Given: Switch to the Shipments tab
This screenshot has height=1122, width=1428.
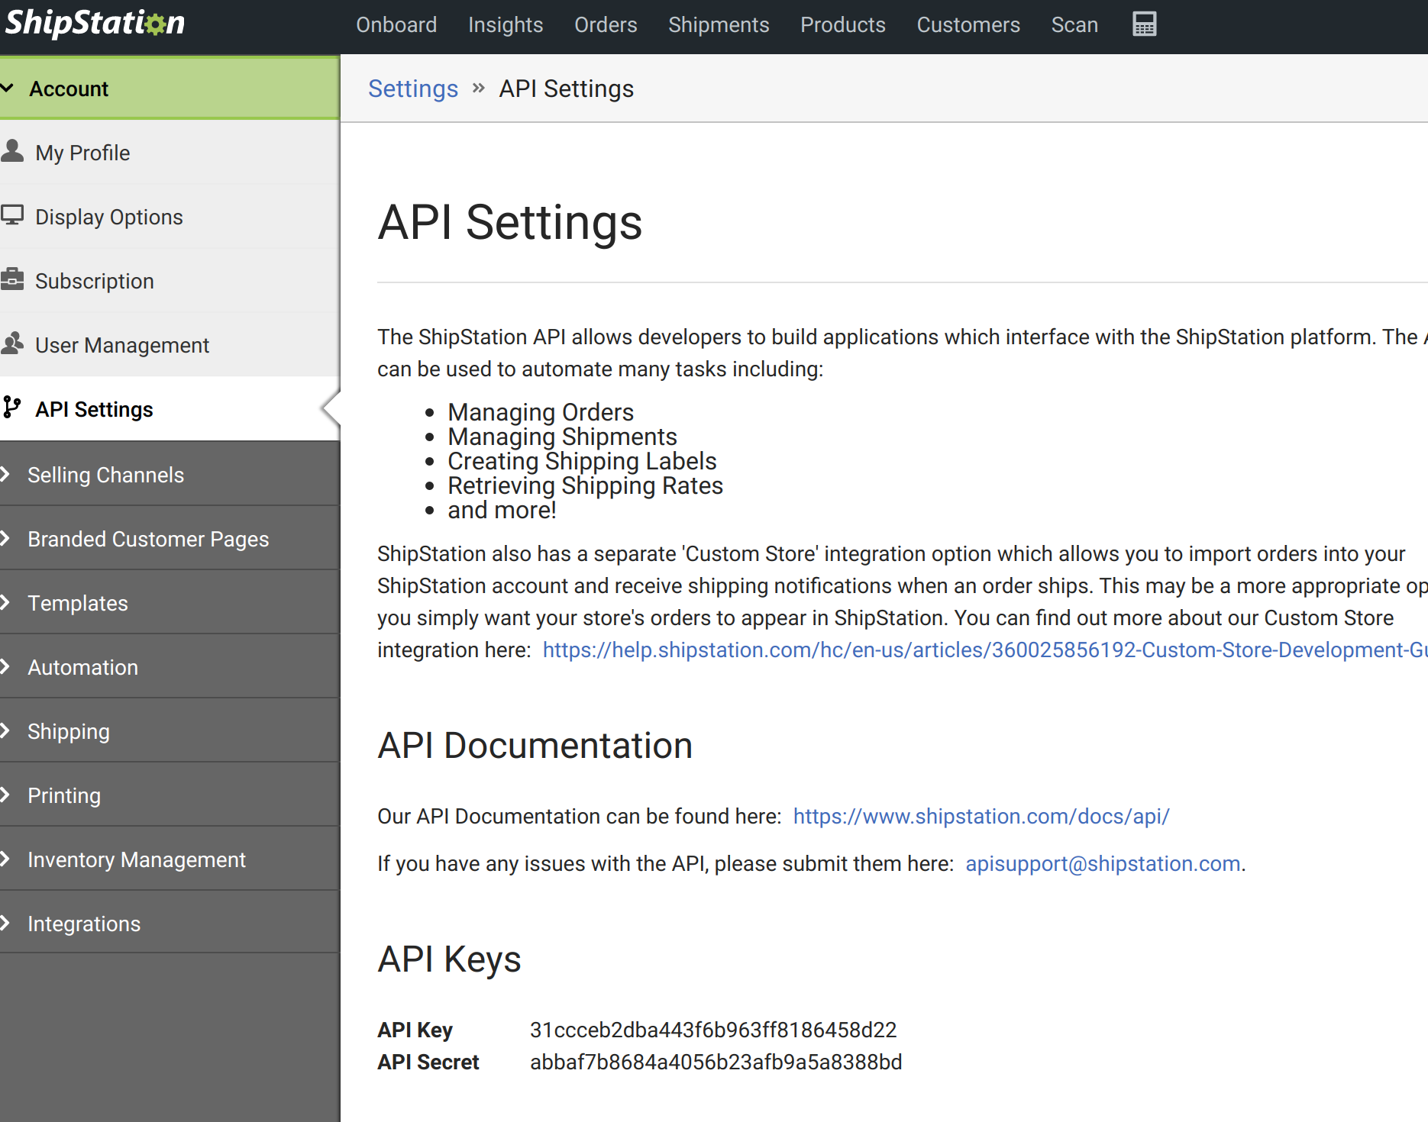Looking at the screenshot, I should (719, 24).
